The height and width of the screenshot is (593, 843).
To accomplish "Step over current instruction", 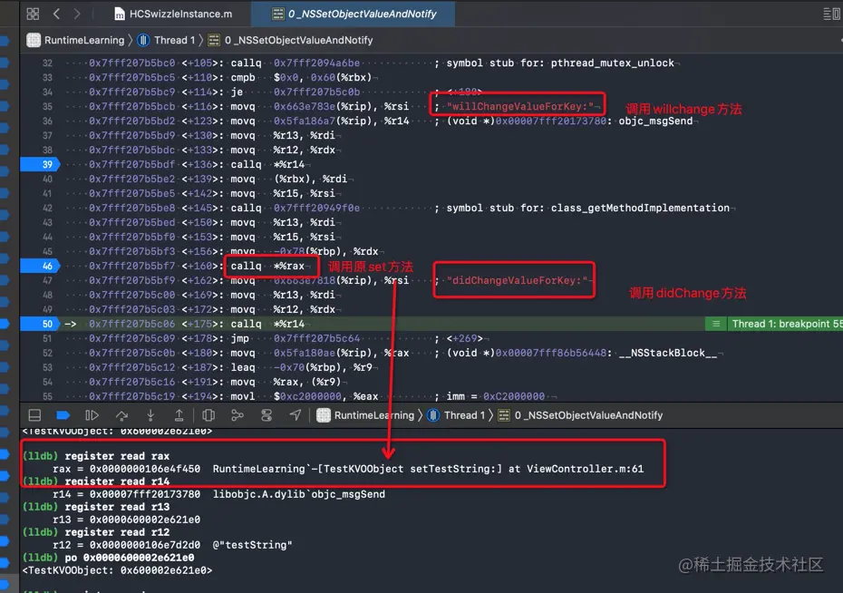I will click(122, 415).
